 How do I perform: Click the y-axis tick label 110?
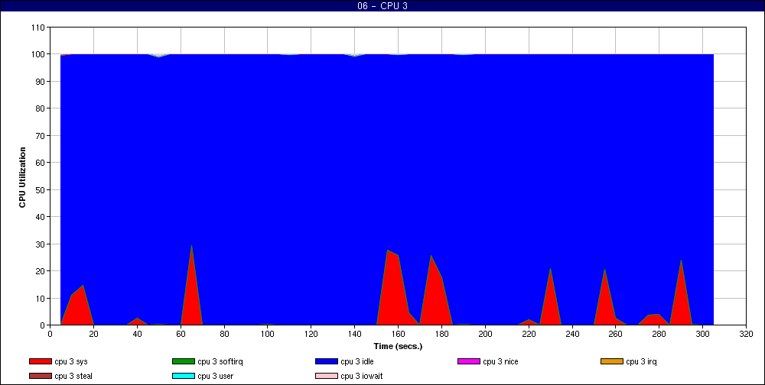pyautogui.click(x=38, y=27)
